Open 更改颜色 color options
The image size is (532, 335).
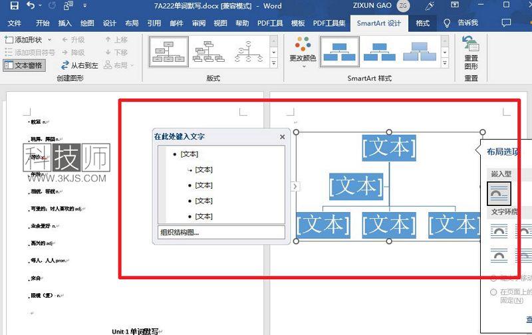click(303, 52)
